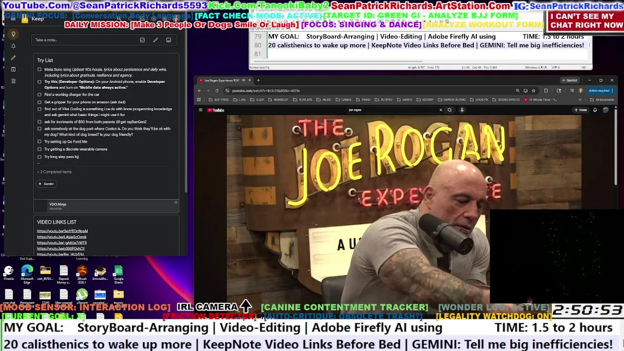Start YouTube voice search microphone
Viewport: 624px width, 351px height.
click(x=462, y=110)
